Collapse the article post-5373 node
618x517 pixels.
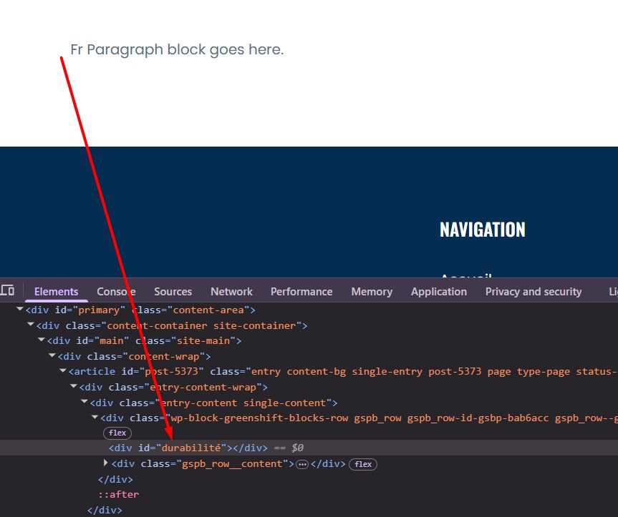63,370
